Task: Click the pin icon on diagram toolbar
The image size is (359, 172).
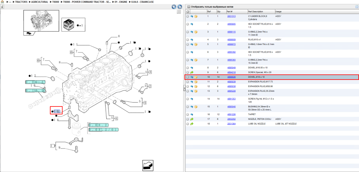Action: coord(3,7)
